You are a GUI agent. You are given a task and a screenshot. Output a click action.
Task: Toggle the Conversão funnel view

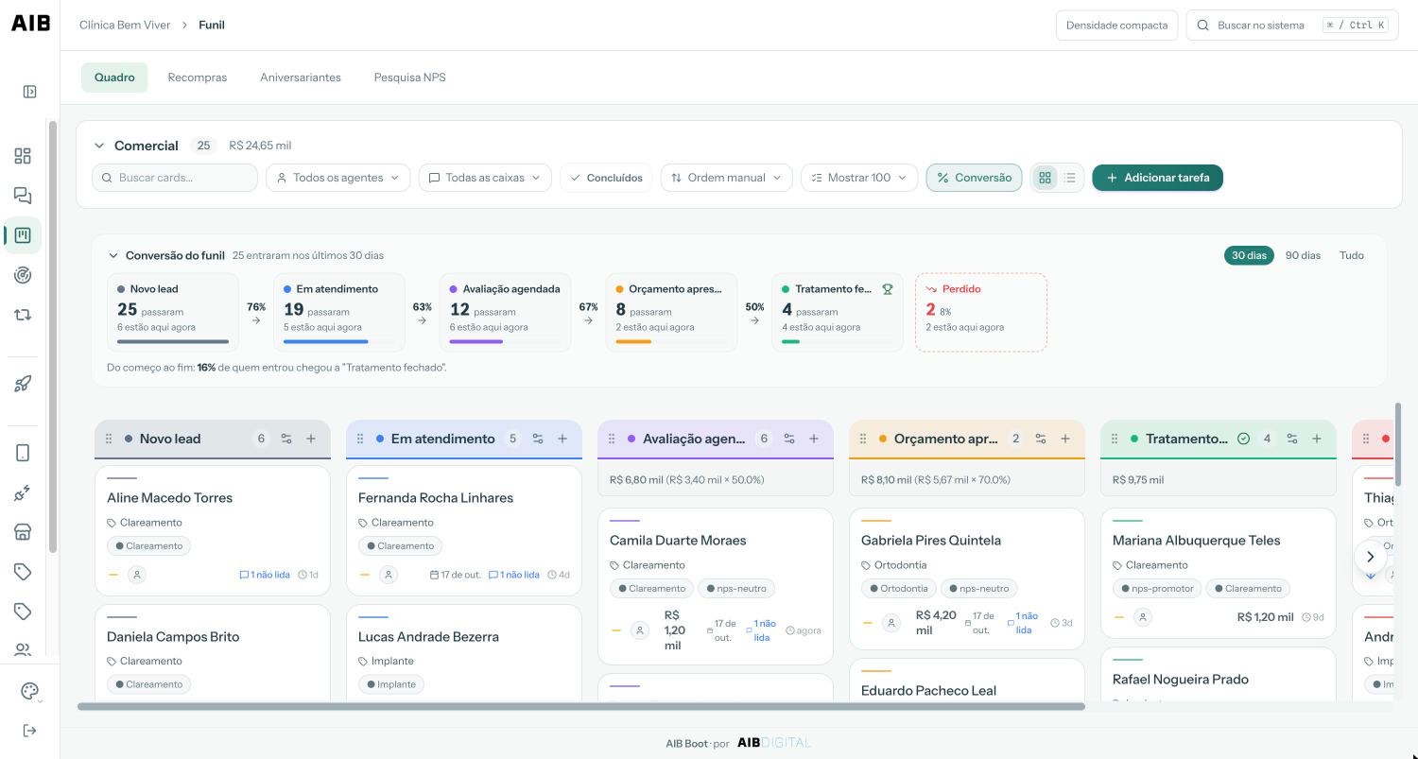point(974,178)
